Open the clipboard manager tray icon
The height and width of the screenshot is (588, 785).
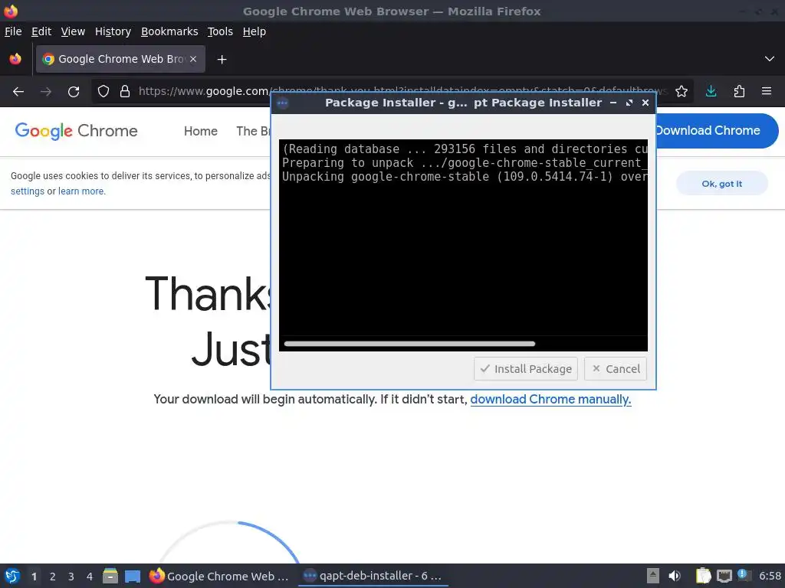coord(703,576)
